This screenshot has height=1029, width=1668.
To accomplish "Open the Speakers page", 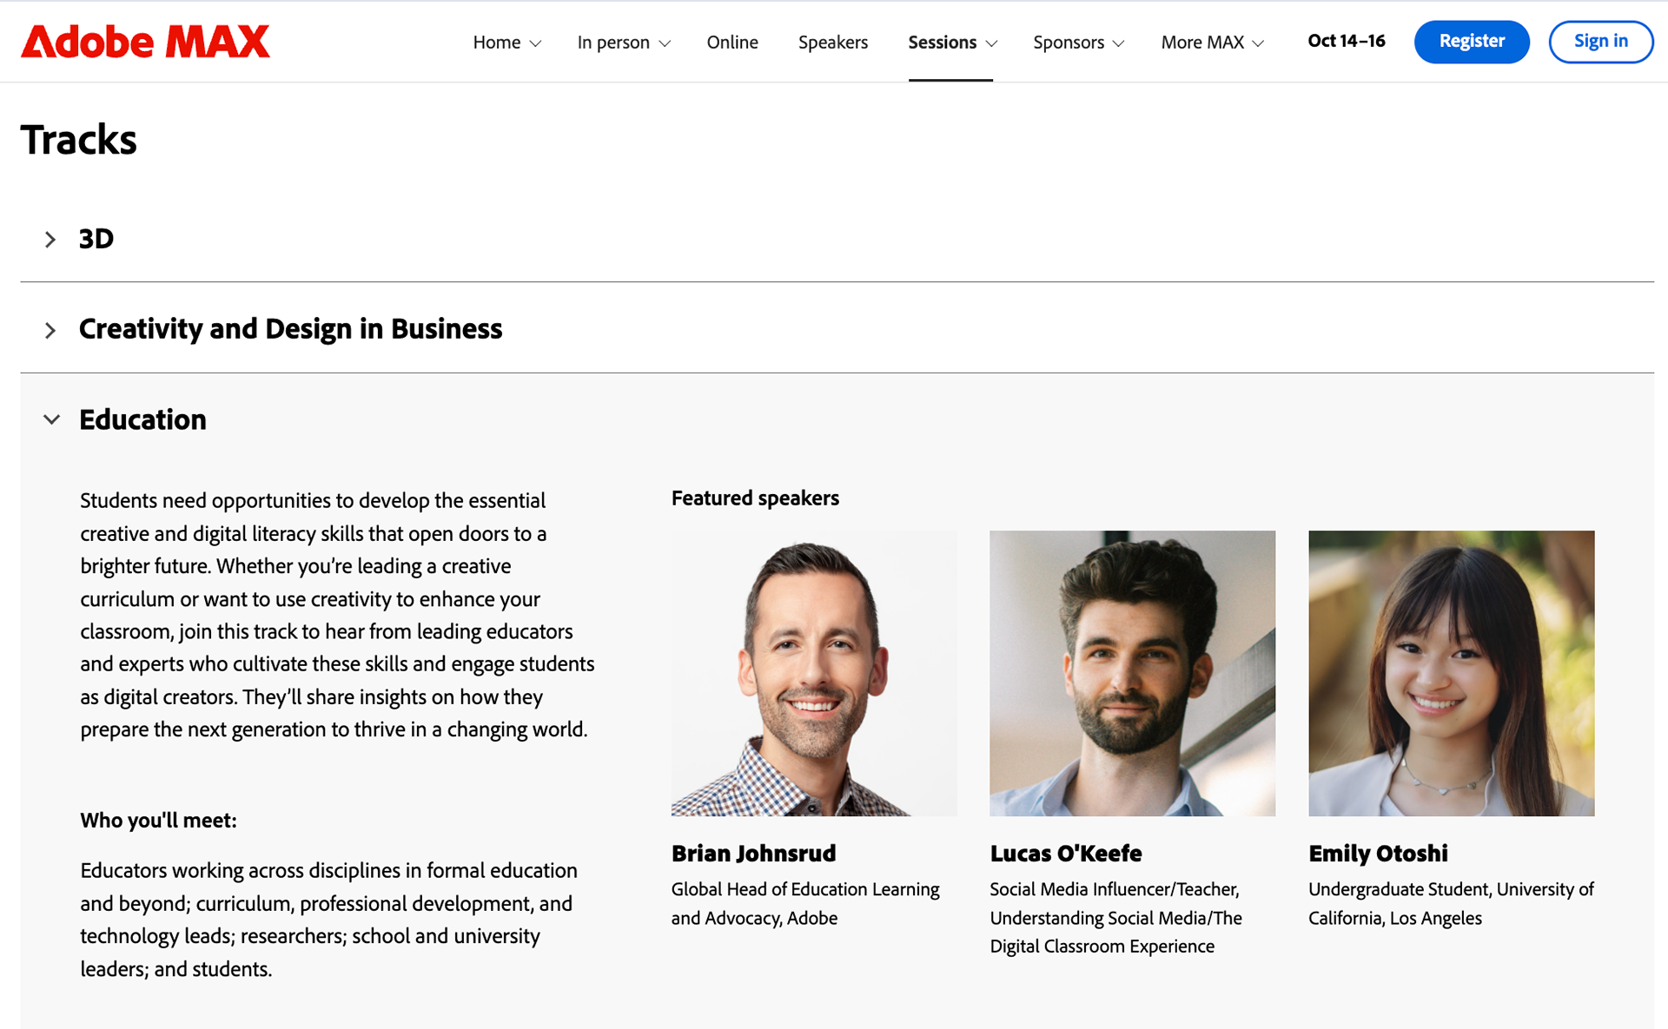I will coord(832,43).
